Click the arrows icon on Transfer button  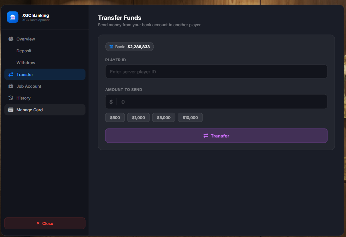(206, 136)
